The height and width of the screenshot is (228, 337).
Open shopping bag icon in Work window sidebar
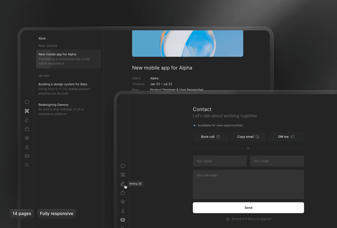click(x=27, y=129)
